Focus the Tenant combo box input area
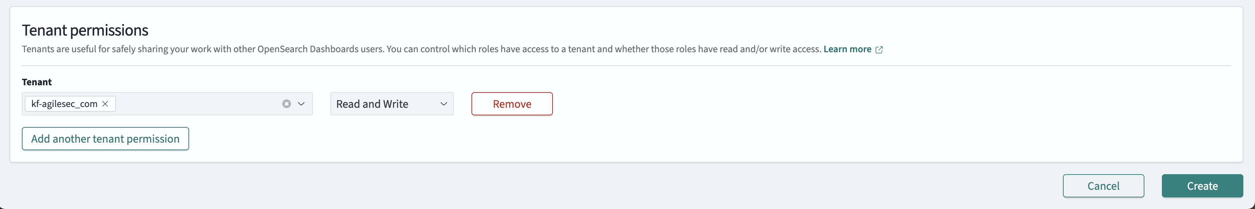 (195, 104)
